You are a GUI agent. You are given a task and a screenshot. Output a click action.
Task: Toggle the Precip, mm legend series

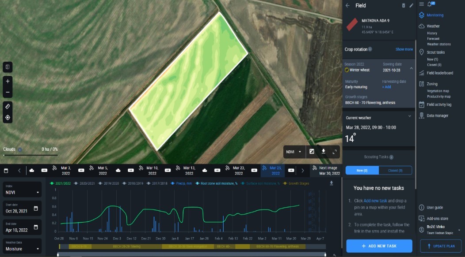pyautogui.click(x=181, y=183)
